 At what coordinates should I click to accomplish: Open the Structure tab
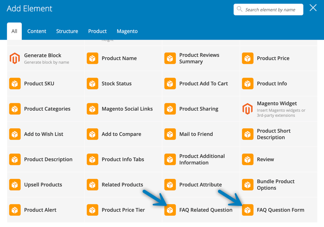pyautogui.click(x=67, y=31)
